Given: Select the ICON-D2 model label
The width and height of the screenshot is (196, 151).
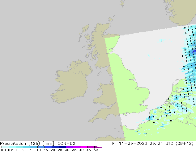Looking at the screenshot, I should pos(66,144).
